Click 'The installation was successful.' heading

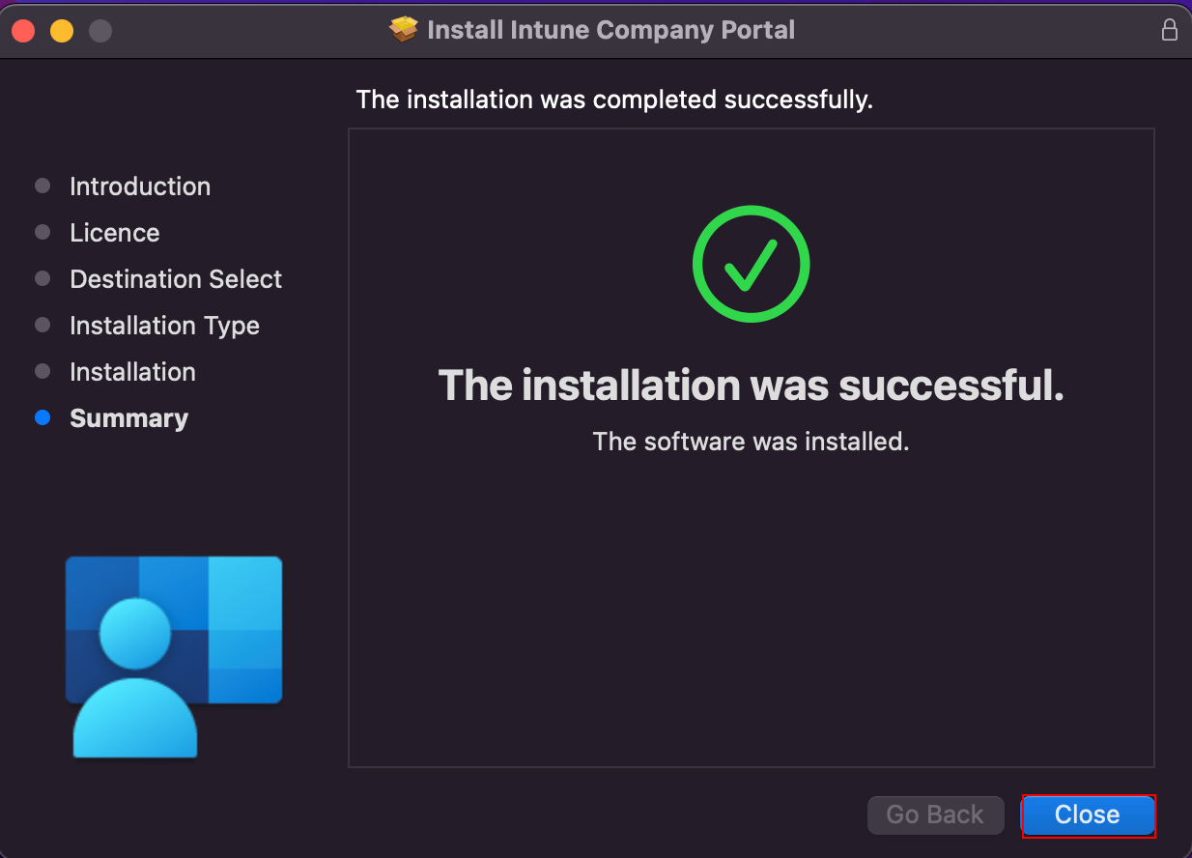[x=751, y=386]
